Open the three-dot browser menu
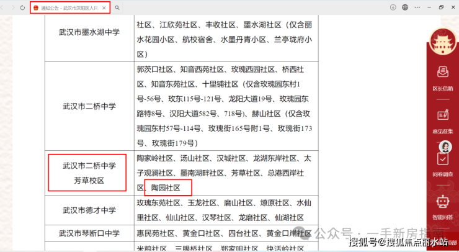459x252 pixels. point(417,7)
